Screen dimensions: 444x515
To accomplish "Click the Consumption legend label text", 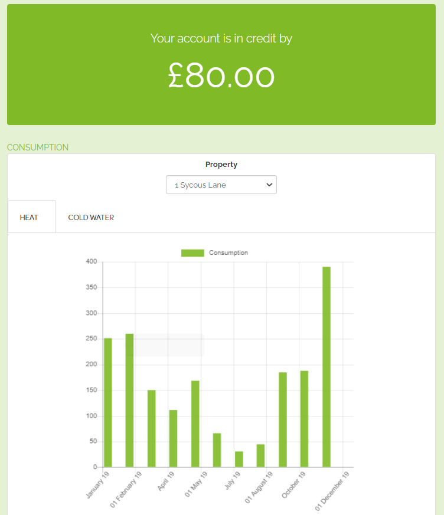I will point(228,252).
